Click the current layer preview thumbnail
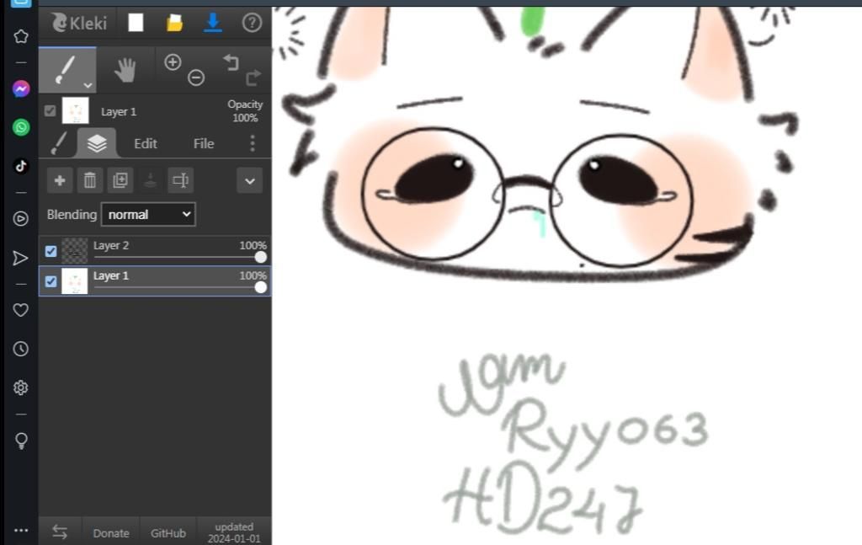 (x=75, y=110)
